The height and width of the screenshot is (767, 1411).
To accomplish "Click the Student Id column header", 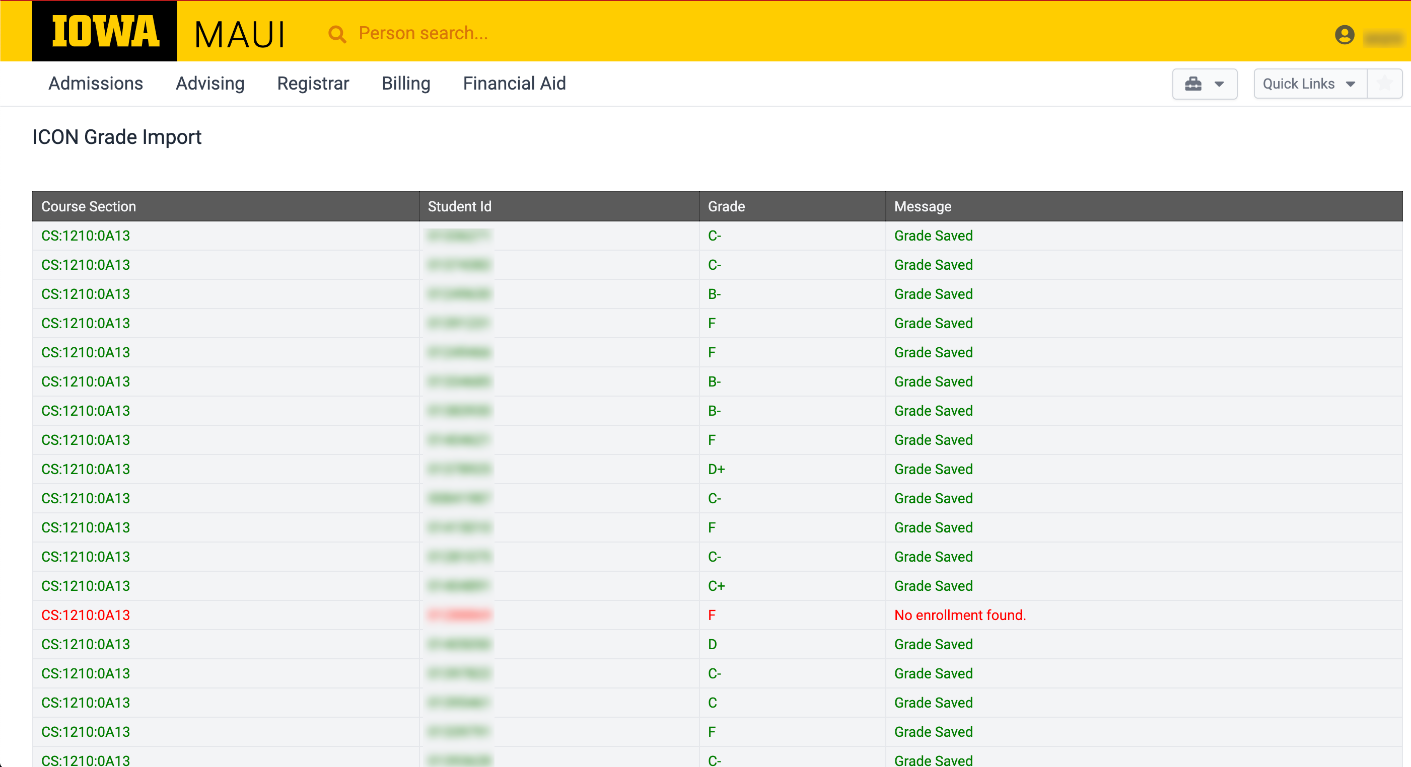I will click(x=459, y=206).
